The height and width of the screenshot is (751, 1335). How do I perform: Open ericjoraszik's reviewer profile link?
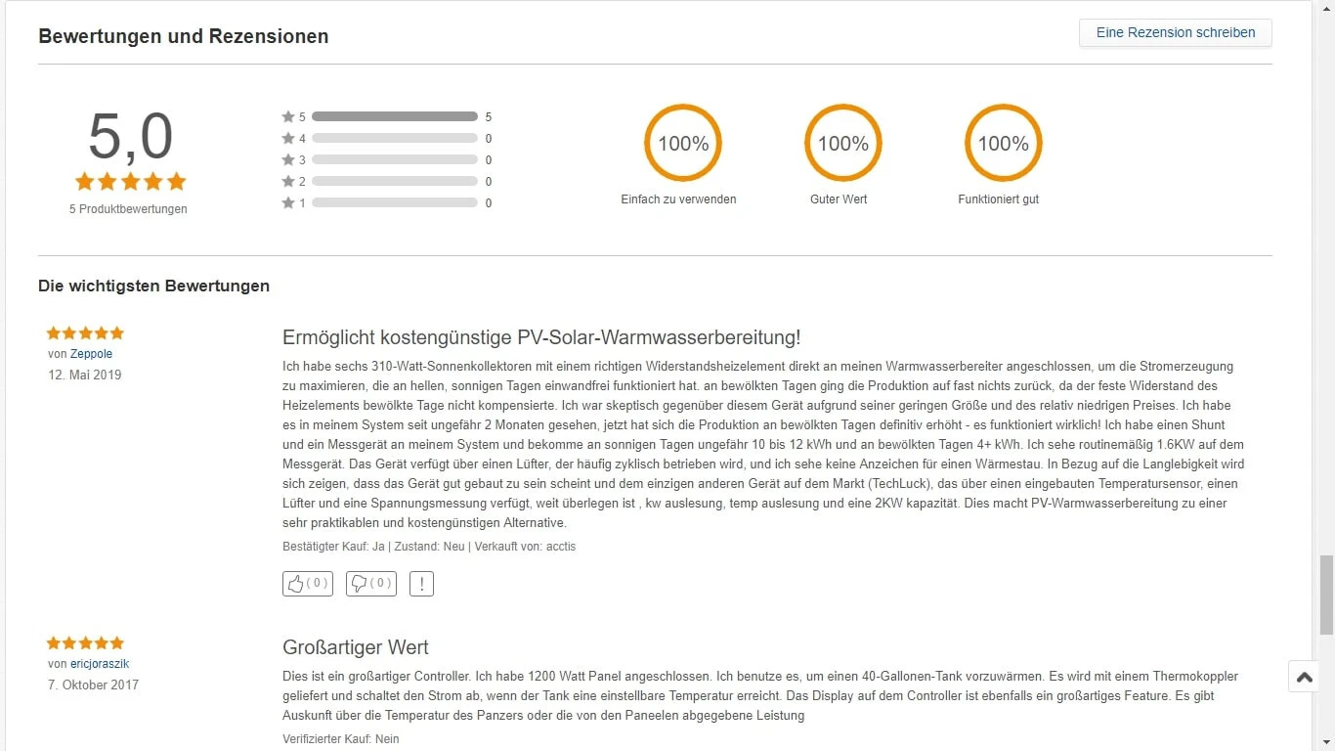100,664
